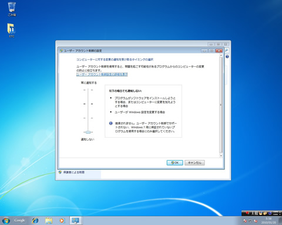Click the キャンセル button

tap(194, 163)
